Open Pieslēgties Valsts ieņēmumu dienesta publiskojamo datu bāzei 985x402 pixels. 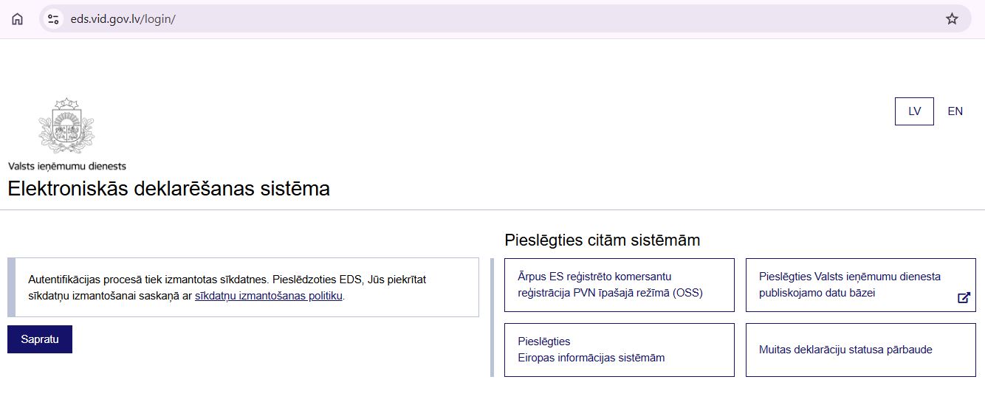coord(849,285)
